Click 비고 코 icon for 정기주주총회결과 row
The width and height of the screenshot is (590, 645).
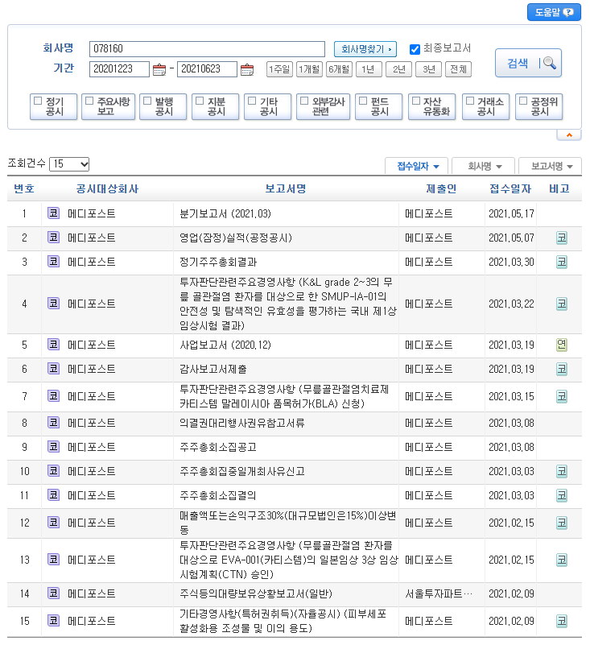coord(562,262)
